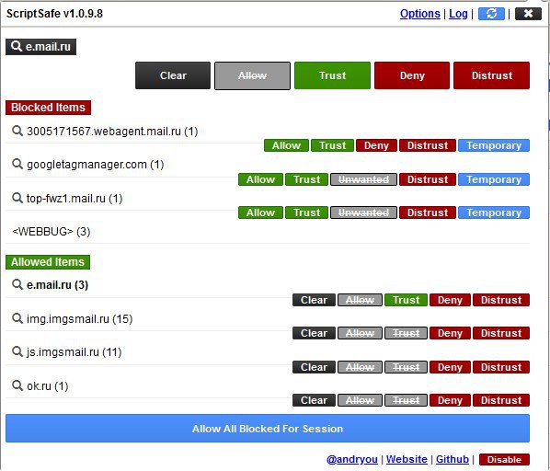Clear rule in e.mail.ru (3) row

click(x=314, y=300)
